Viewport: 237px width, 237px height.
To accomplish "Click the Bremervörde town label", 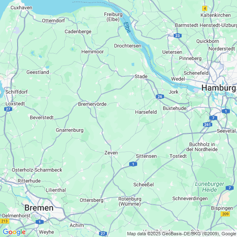I will click(x=92, y=104).
